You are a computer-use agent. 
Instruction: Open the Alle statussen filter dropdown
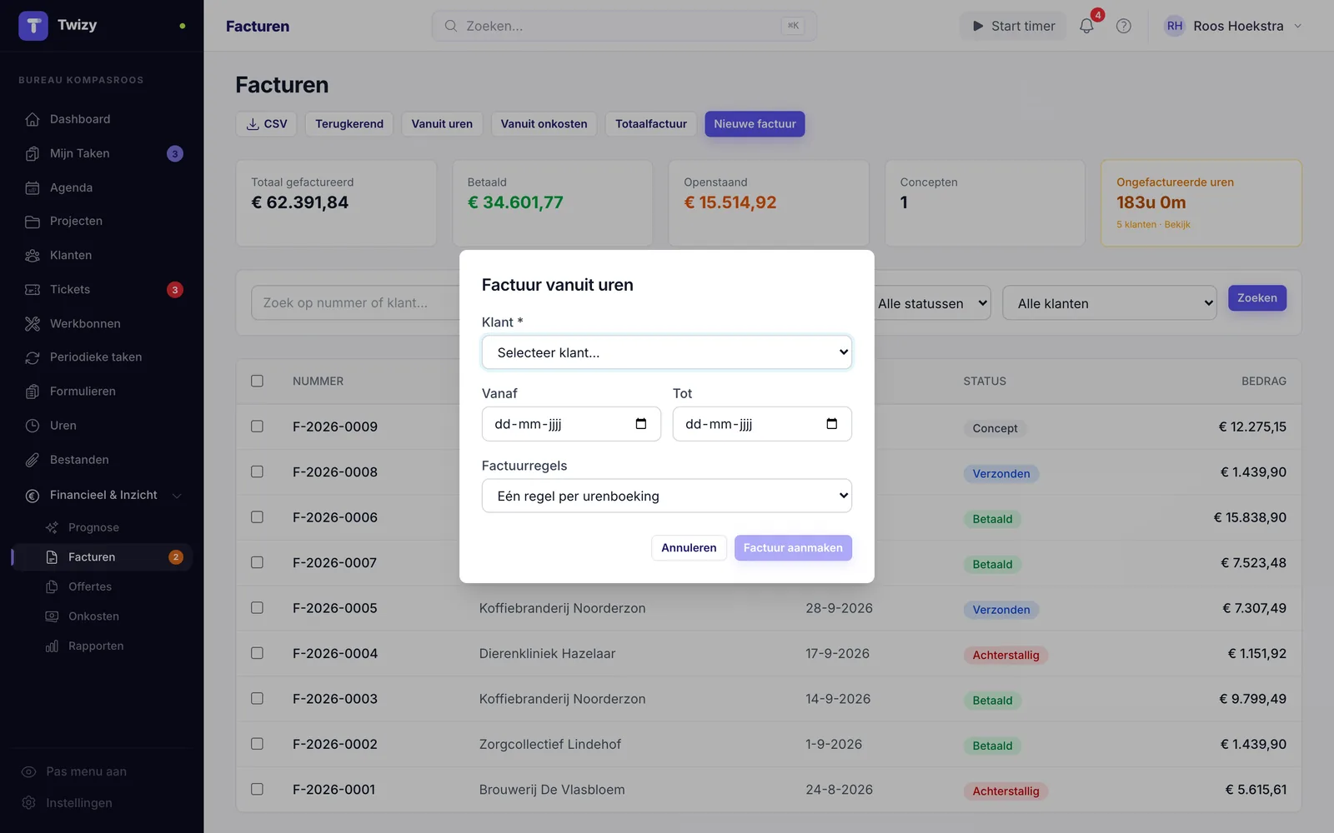[x=932, y=303]
